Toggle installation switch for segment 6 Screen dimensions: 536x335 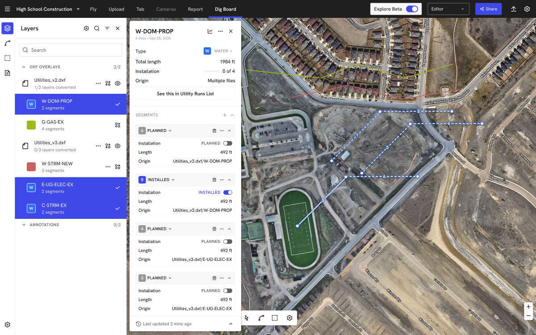click(228, 143)
